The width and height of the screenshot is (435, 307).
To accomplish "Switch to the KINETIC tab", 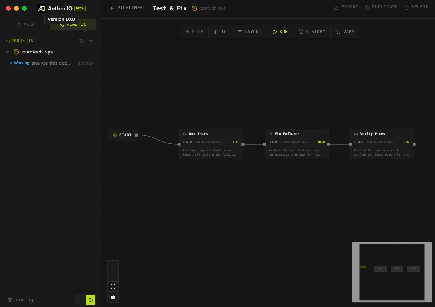I will [73, 24].
